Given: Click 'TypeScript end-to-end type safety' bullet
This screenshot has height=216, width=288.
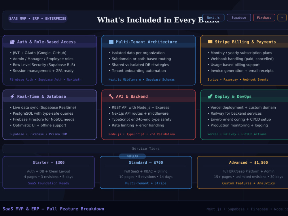Looking at the screenshot, I should click(x=140, y=120).
